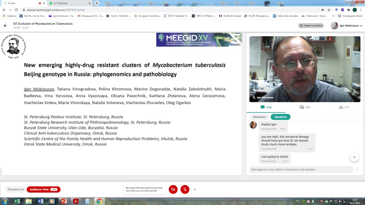
Task: Switch to Present Live mode
Action: pos(16,189)
